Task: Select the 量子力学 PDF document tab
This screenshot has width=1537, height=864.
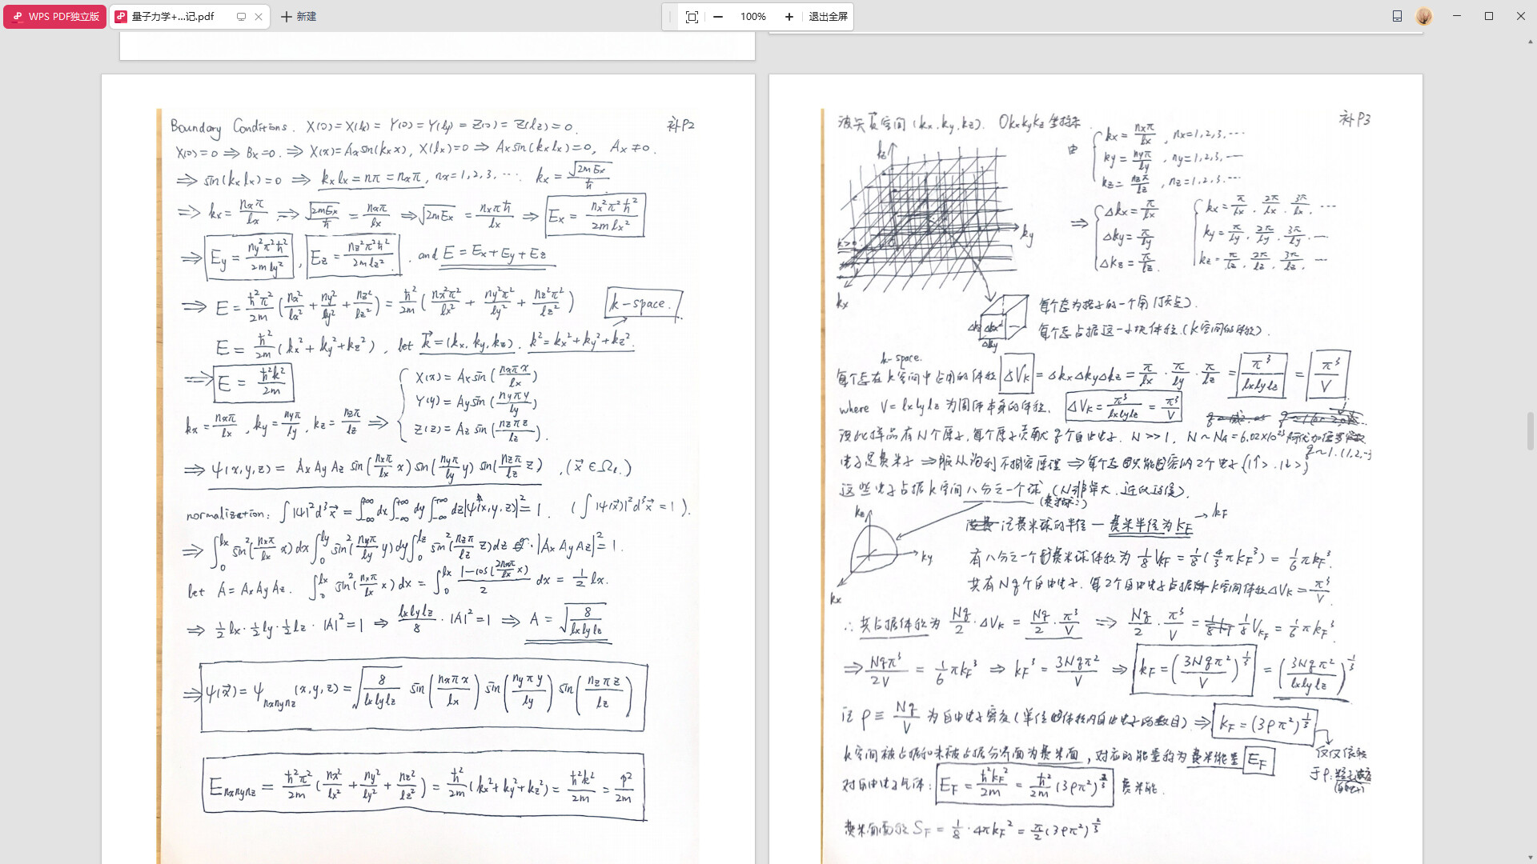Action: click(172, 16)
